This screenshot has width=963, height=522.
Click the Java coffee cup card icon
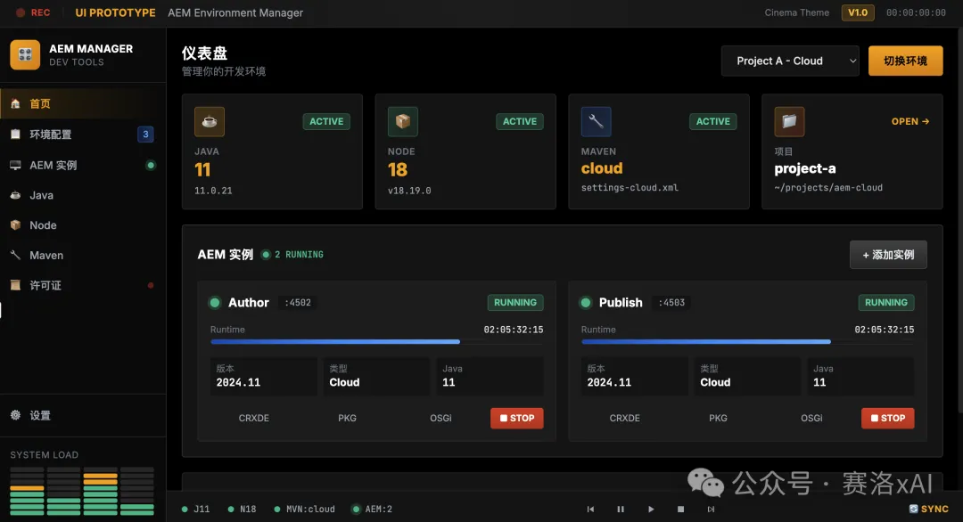pos(210,121)
